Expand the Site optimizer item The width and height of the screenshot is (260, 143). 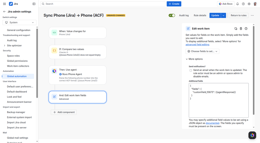[x=4, y=45]
